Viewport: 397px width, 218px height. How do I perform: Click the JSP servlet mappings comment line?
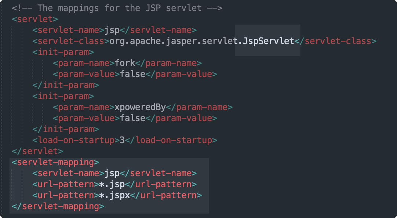[x=117, y=8]
